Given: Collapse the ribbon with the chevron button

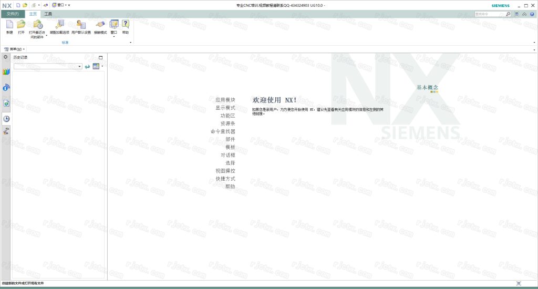Looking at the screenshot, I should click(524, 14).
